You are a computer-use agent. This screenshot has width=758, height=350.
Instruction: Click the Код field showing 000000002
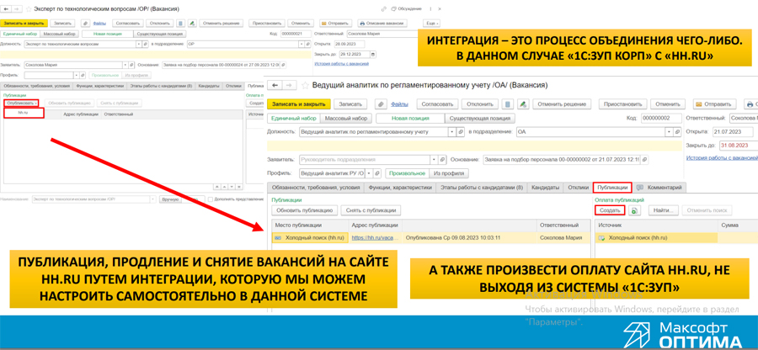pyautogui.click(x=661, y=119)
